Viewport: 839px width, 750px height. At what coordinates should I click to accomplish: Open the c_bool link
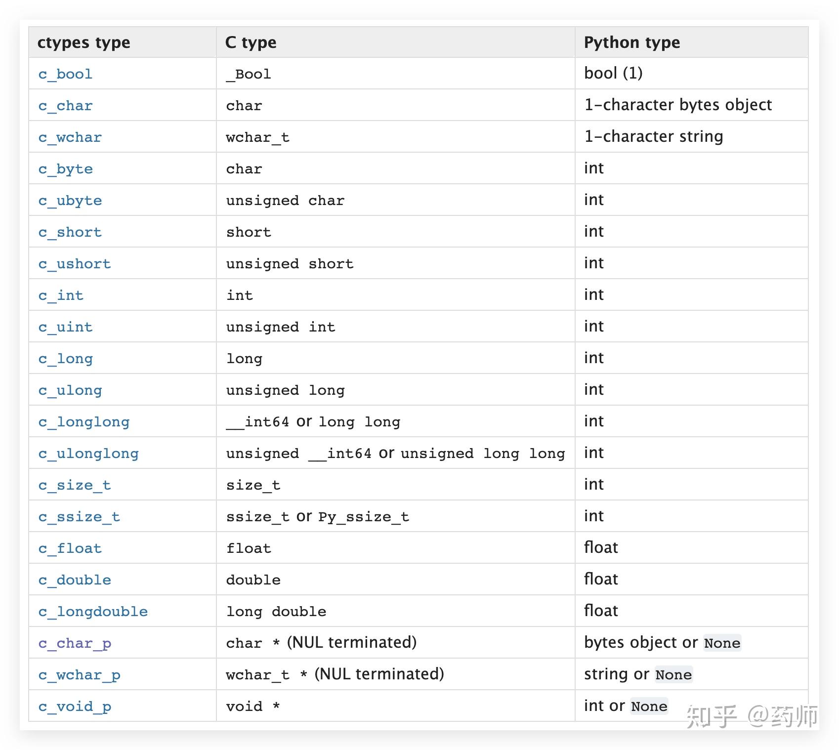[x=65, y=74]
